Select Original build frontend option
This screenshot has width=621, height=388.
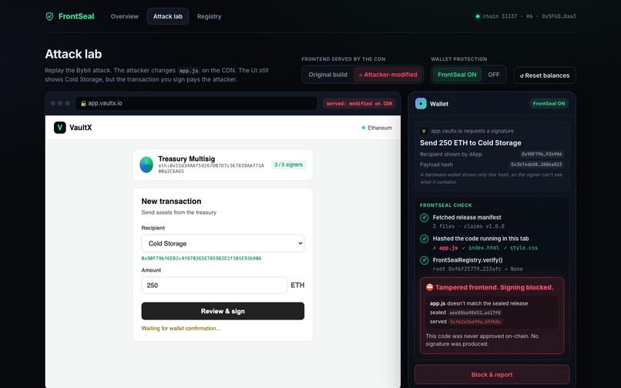point(328,75)
